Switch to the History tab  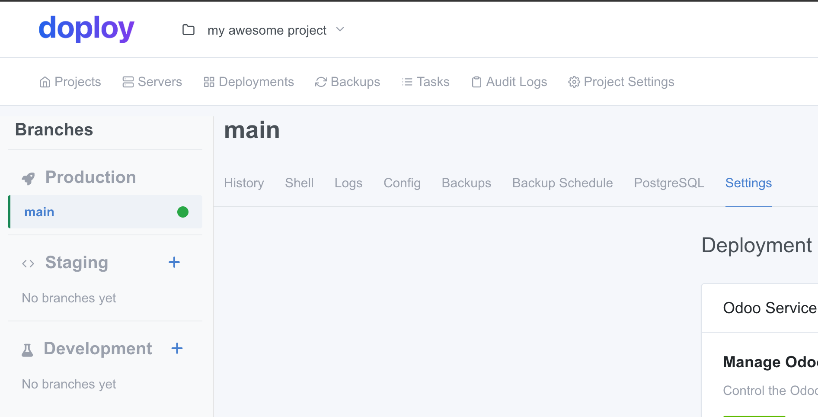tap(243, 183)
